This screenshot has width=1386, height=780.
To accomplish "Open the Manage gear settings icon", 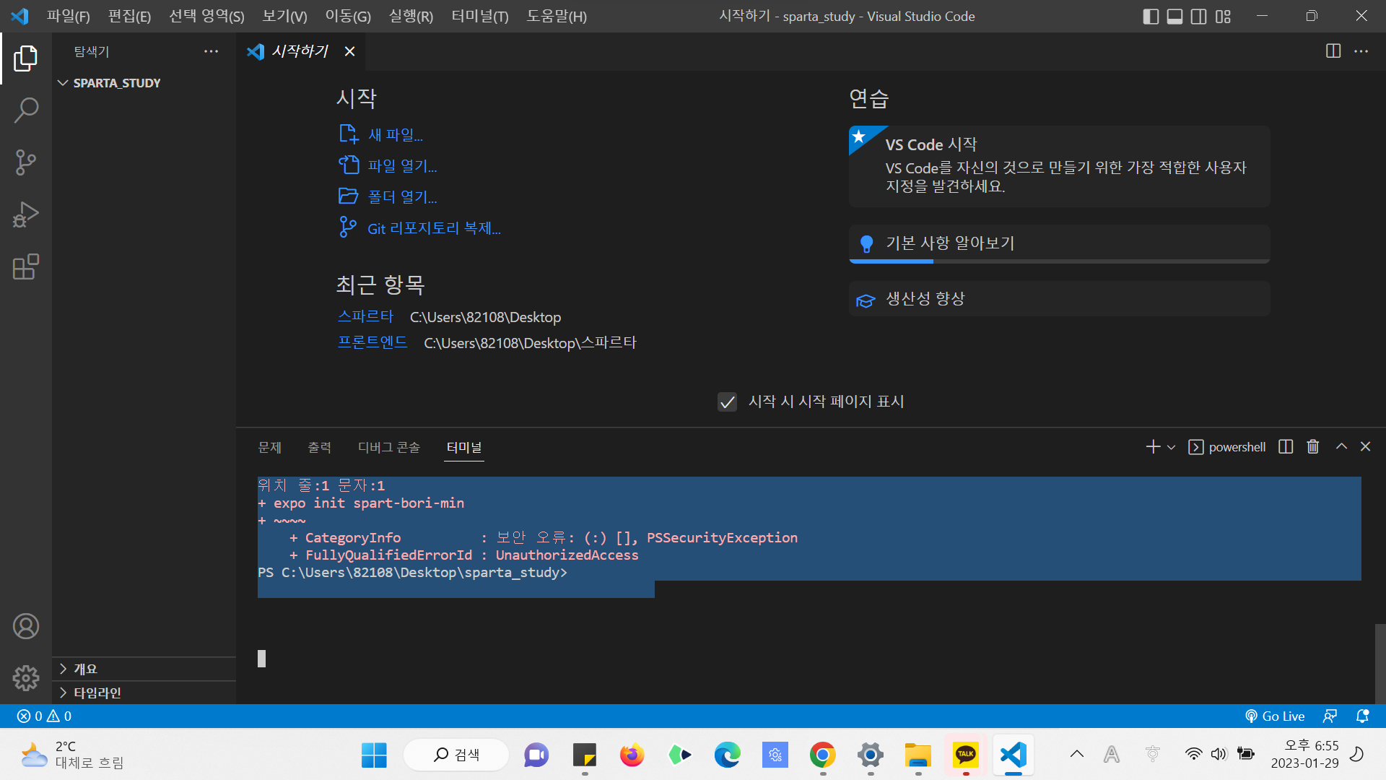I will click(26, 677).
